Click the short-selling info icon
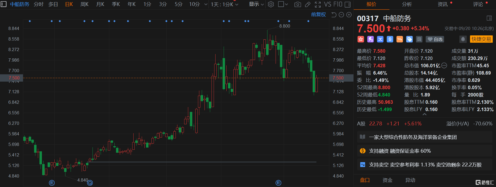The width and height of the screenshot is (496, 187). [363, 165]
